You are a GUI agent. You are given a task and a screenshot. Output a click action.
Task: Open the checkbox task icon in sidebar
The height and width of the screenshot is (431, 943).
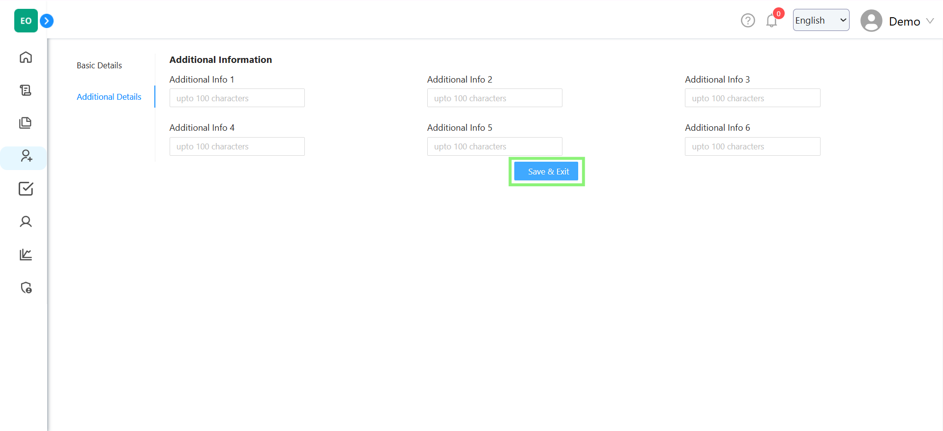(x=26, y=189)
